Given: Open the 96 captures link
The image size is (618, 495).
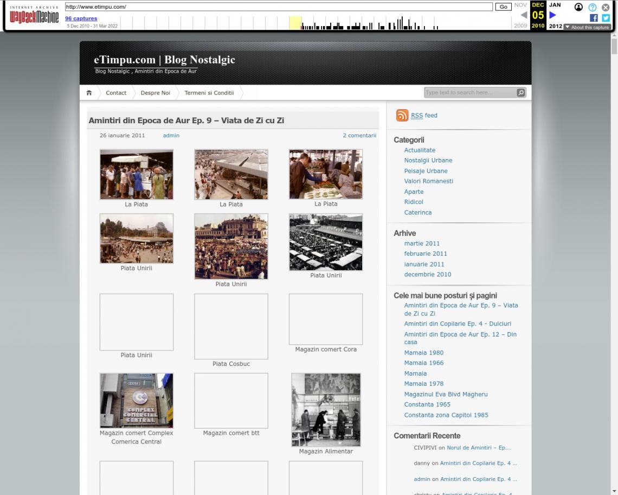Looking at the screenshot, I should 81,18.
